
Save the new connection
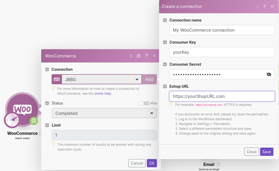pyautogui.click(x=266, y=152)
